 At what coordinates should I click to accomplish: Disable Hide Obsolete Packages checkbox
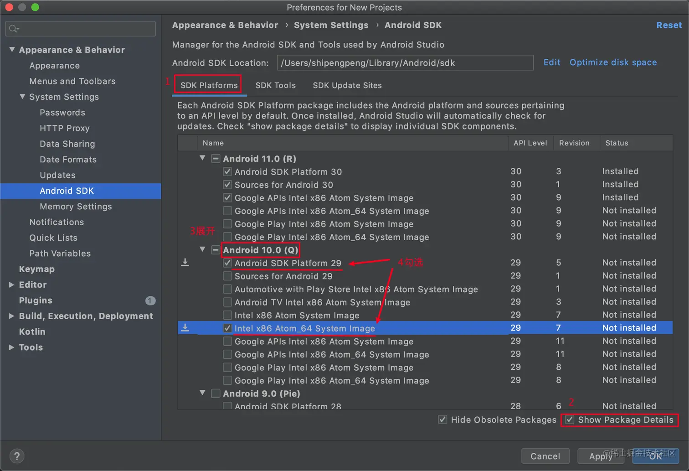442,419
